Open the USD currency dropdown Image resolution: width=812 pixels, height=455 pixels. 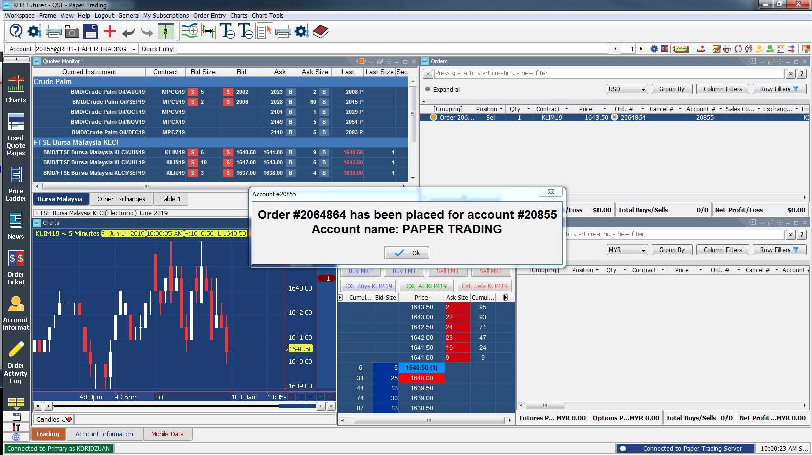point(627,89)
